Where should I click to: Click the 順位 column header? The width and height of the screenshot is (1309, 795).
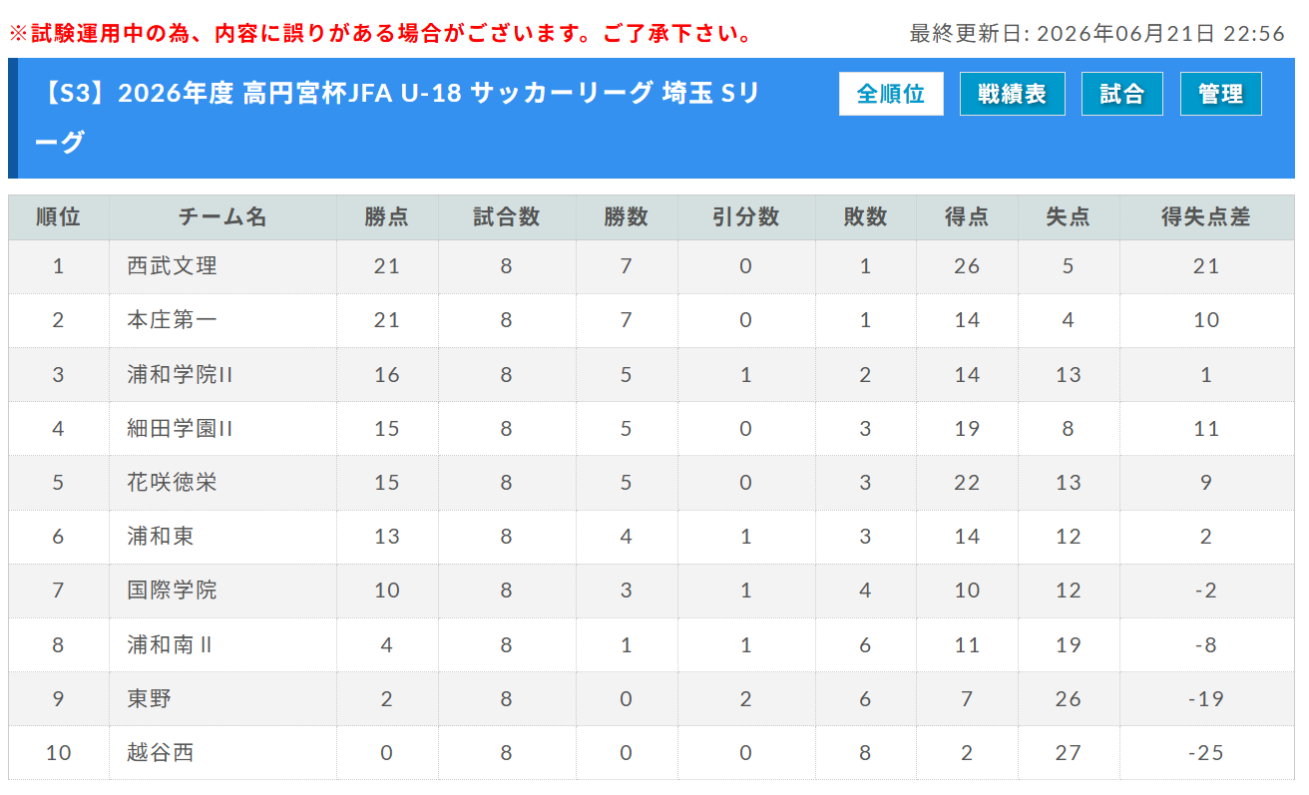[x=59, y=217]
